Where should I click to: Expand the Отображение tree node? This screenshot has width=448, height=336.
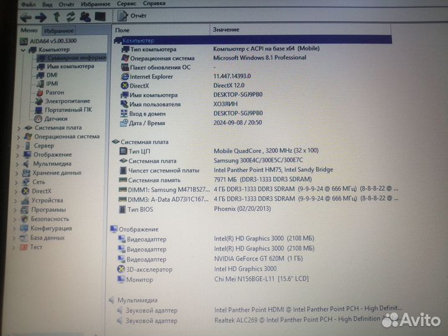17,155
